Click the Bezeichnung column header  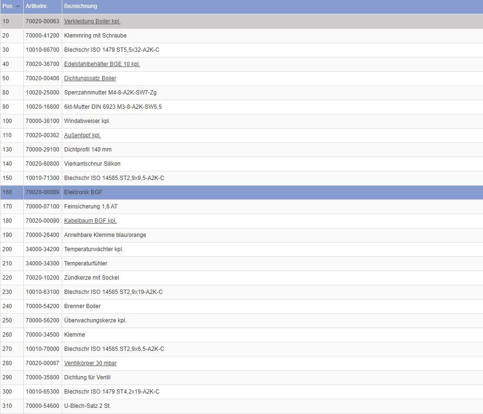80,6
